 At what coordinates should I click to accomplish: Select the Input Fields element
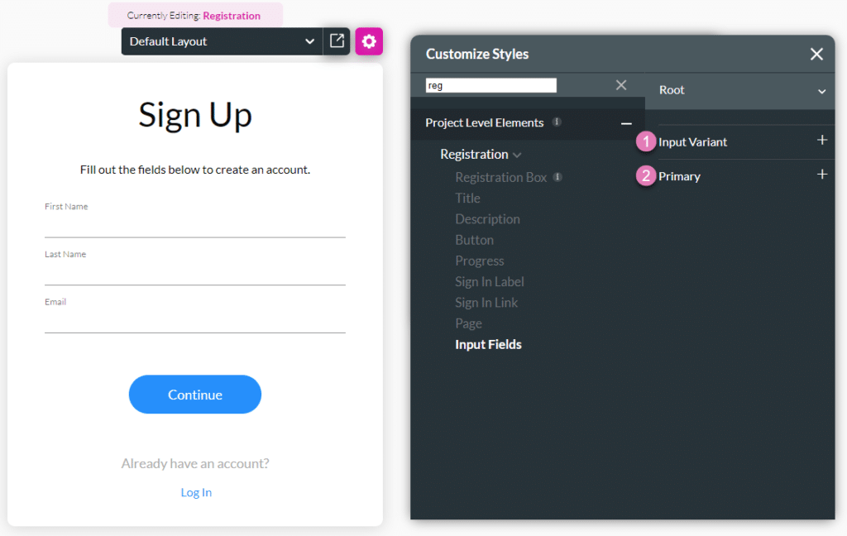tap(488, 345)
